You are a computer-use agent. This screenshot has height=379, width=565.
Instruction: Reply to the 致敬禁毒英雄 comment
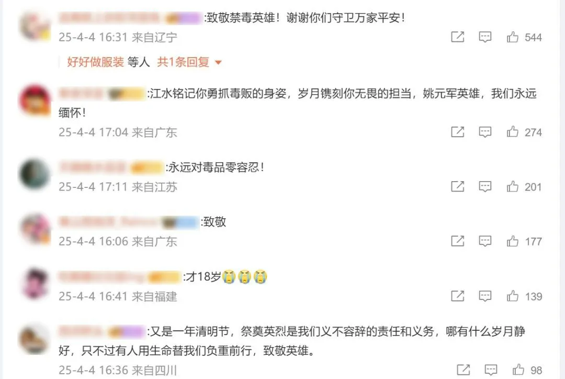pos(485,37)
